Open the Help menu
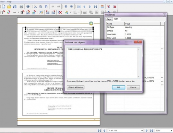Viewport: 173px width, 133px height. pyautogui.click(x=9, y=2)
